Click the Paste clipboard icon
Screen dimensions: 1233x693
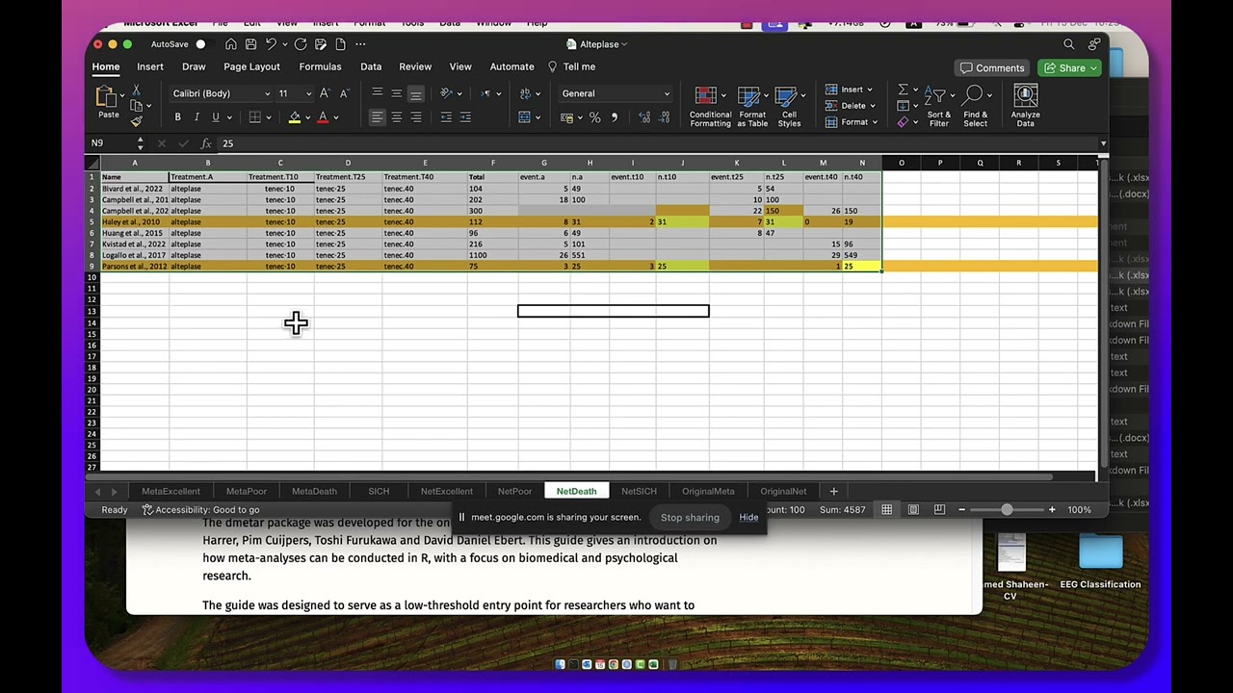[108, 97]
